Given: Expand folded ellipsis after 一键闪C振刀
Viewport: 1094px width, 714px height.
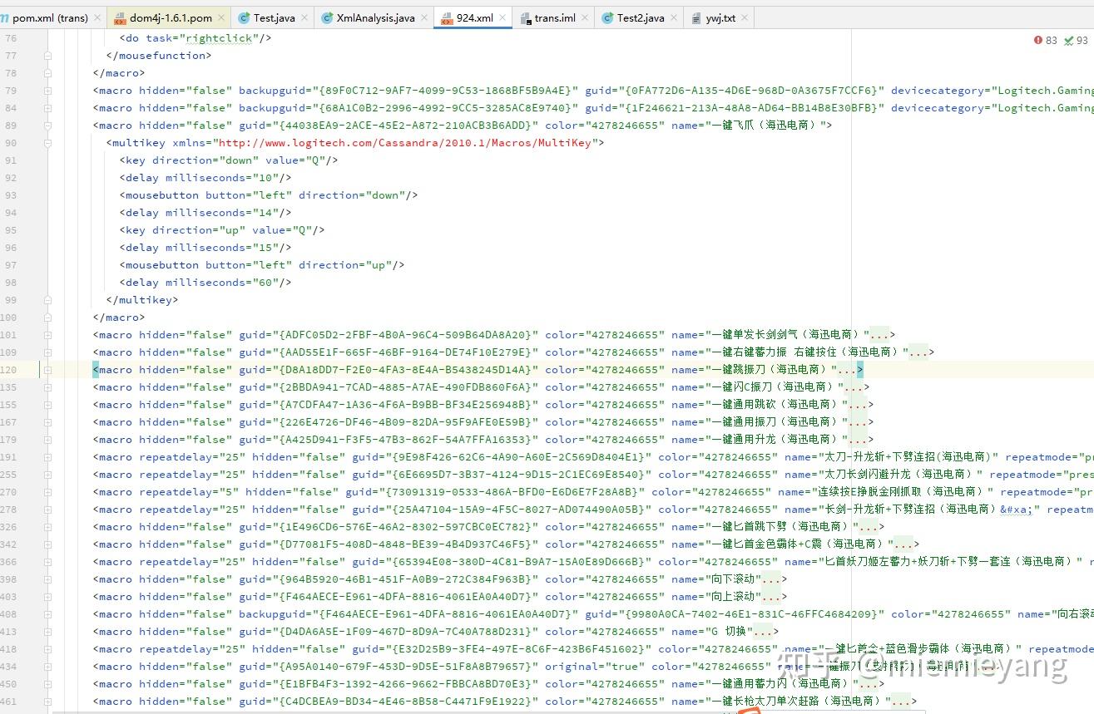Looking at the screenshot, I should (854, 387).
